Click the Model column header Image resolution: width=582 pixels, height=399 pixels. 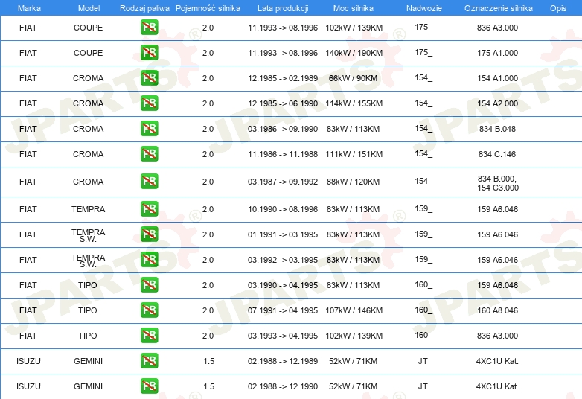point(89,8)
